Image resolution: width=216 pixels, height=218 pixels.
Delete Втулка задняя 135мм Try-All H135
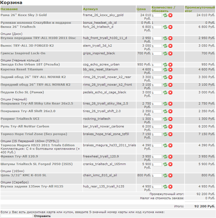point(170,187)
